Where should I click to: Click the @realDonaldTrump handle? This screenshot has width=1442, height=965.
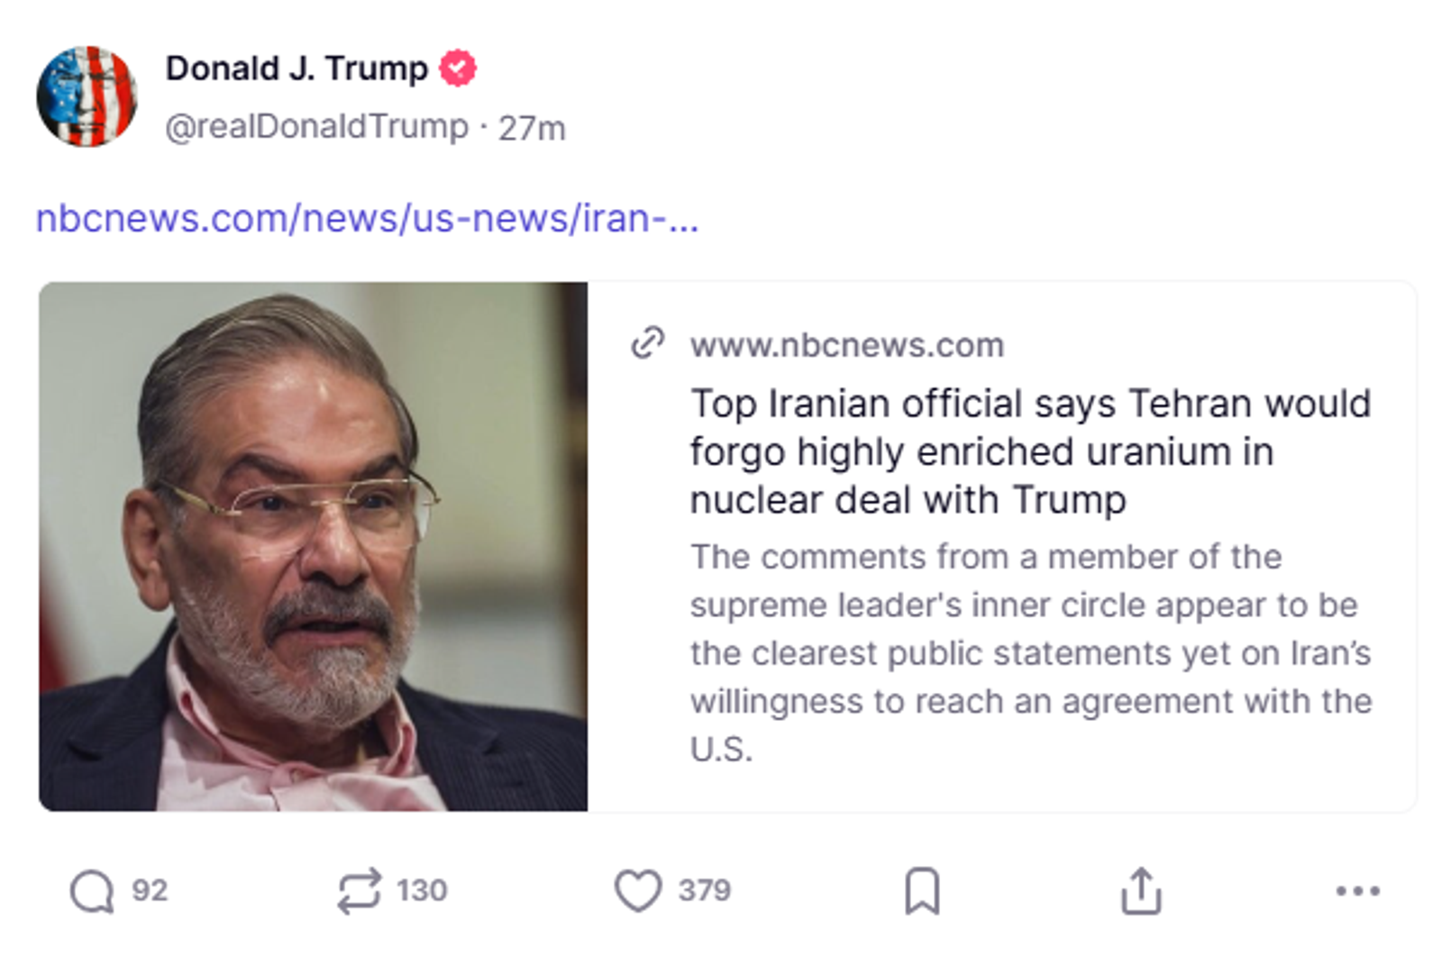[316, 127]
